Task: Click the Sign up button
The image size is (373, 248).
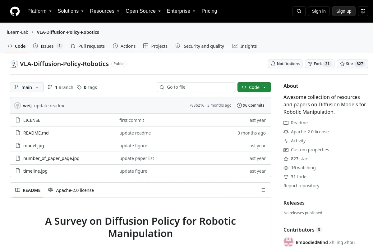Action: tap(344, 11)
